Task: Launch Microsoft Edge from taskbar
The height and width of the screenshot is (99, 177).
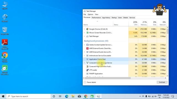Action: click(x=67, y=96)
